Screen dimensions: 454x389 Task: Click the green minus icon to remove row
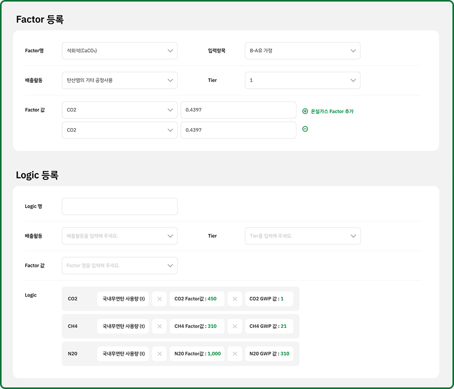point(305,129)
